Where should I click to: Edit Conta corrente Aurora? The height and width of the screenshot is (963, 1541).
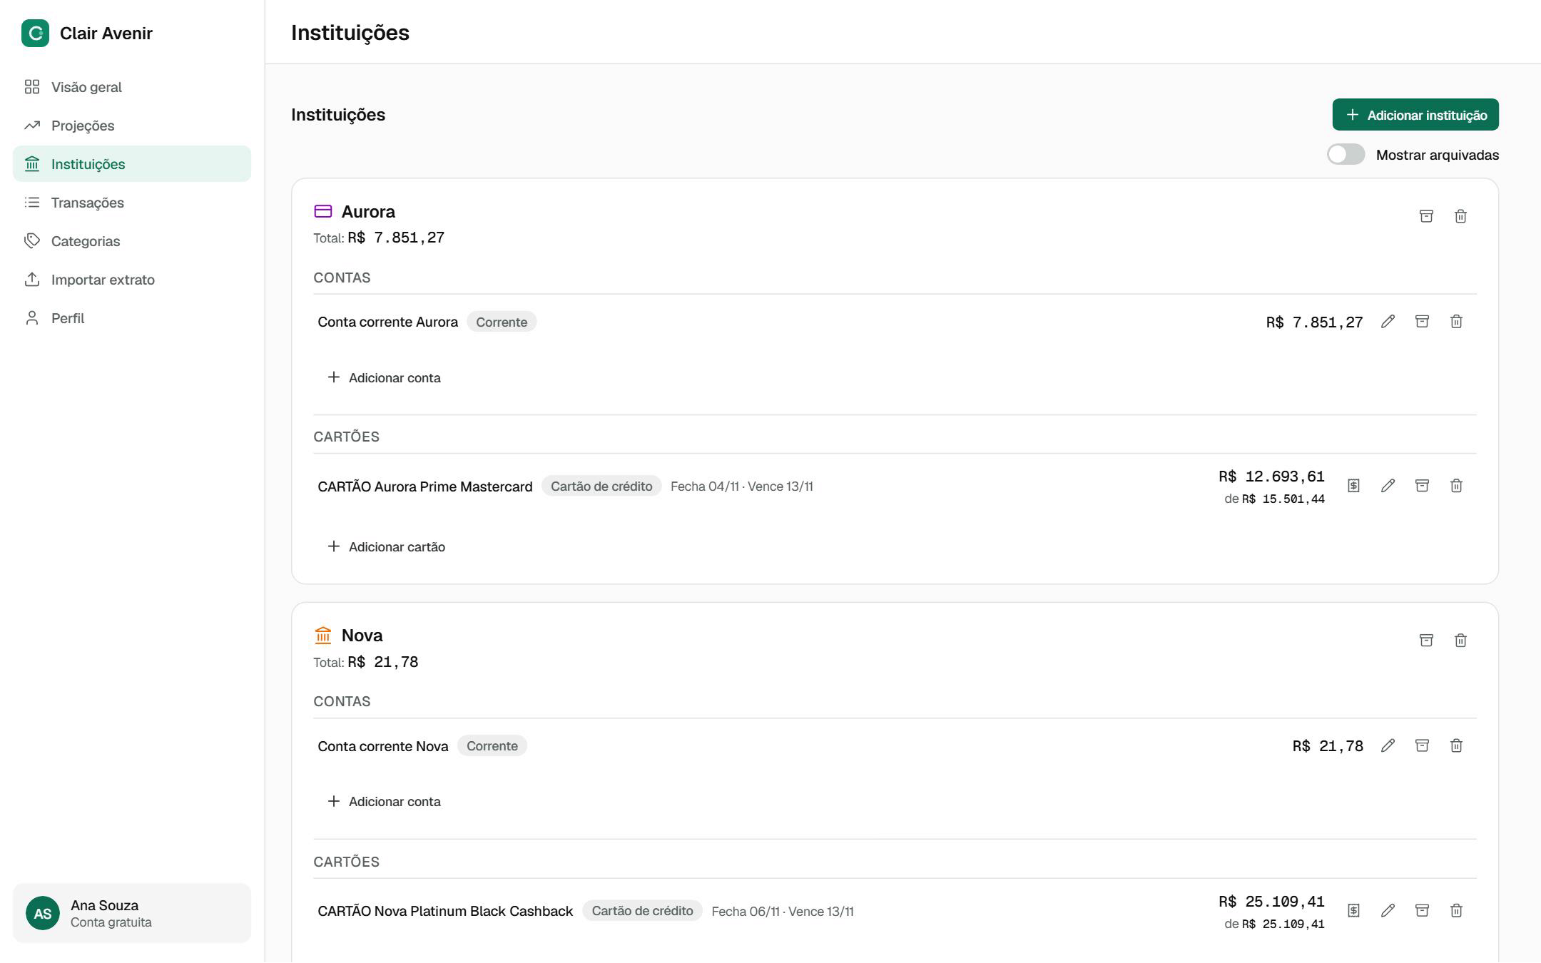(1388, 322)
